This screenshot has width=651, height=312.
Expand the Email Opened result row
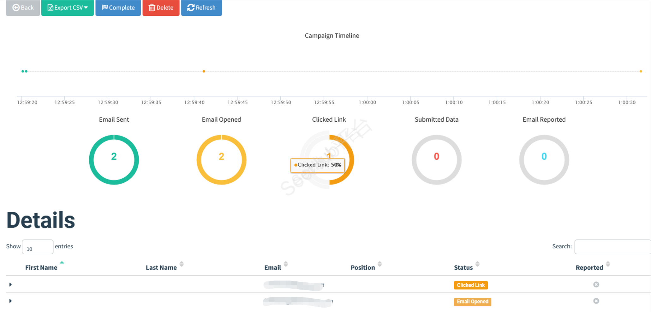pyautogui.click(x=10, y=301)
